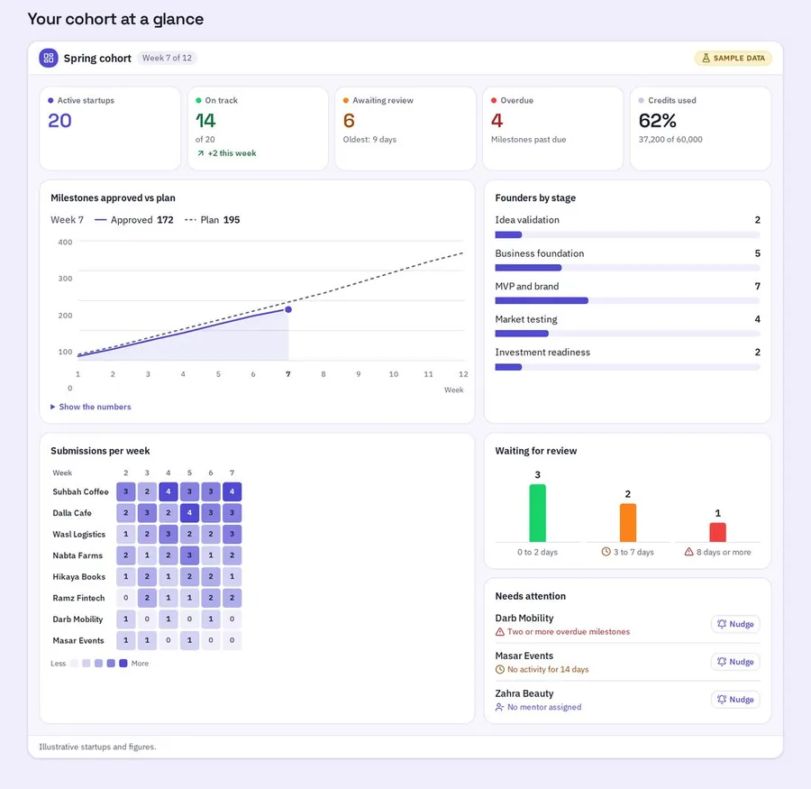Screen dimensions: 811x789
Task: Click clock icon next to No activity for 14 days
Action: pos(499,669)
